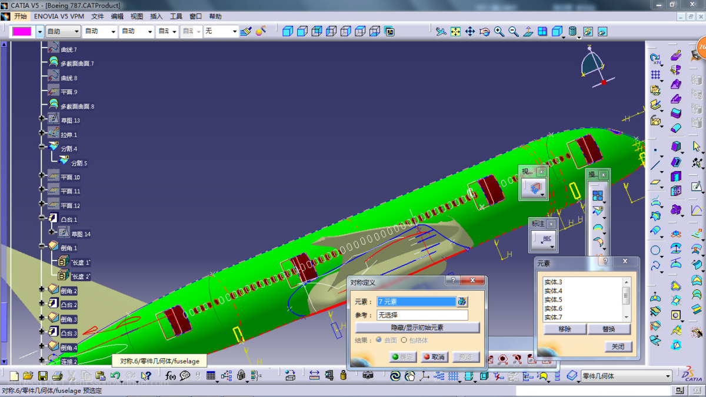
Task: Click the 隐藏/显示初始元素 button
Action: tap(417, 328)
